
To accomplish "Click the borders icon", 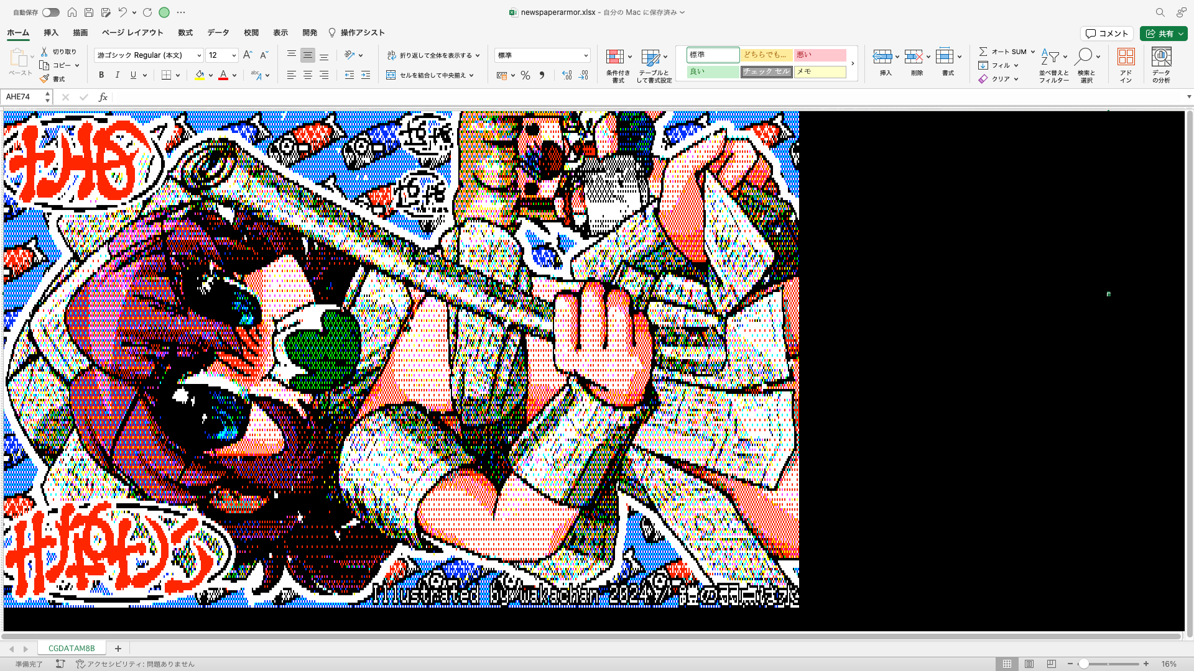I will point(166,75).
